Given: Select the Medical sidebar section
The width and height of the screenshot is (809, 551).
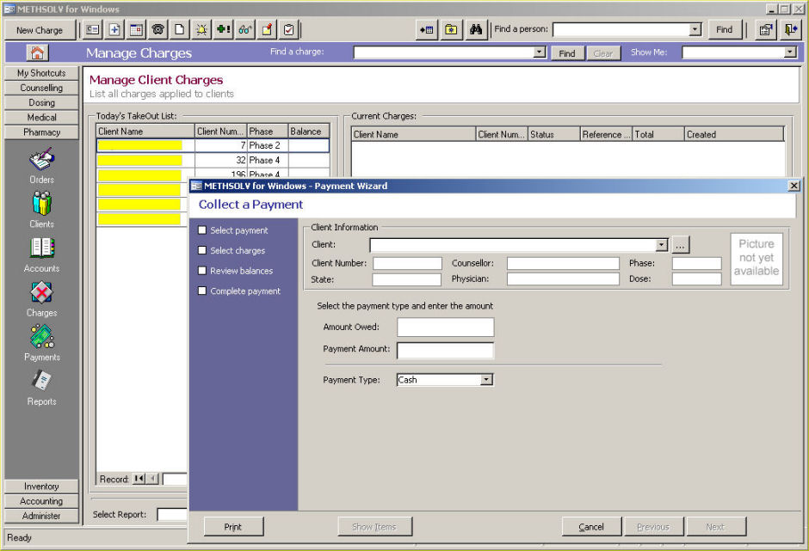Looking at the screenshot, I should (41, 118).
